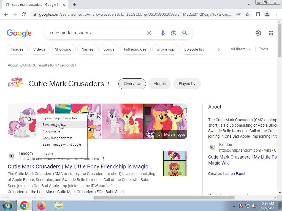Reload the page with refresh icon
Image resolution: width=282 pixels, height=211 pixels.
24,14
